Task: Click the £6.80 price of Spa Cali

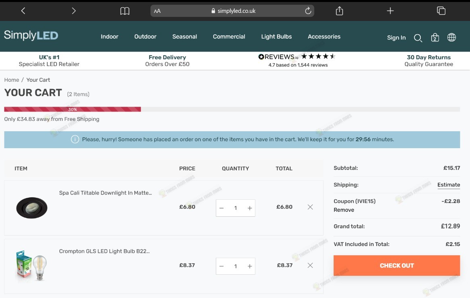Action: (x=187, y=207)
